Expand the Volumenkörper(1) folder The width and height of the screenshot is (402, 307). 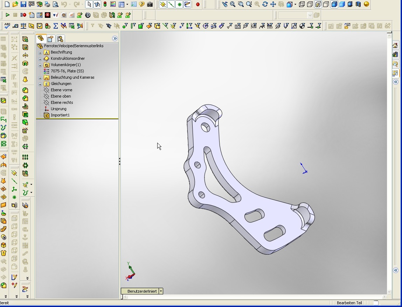coord(40,65)
